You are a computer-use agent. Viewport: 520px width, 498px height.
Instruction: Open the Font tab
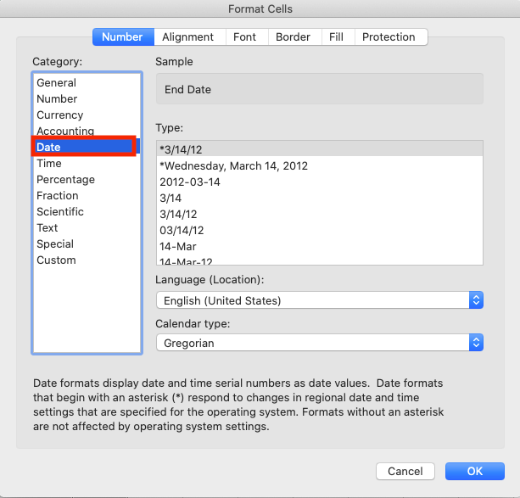pos(244,37)
